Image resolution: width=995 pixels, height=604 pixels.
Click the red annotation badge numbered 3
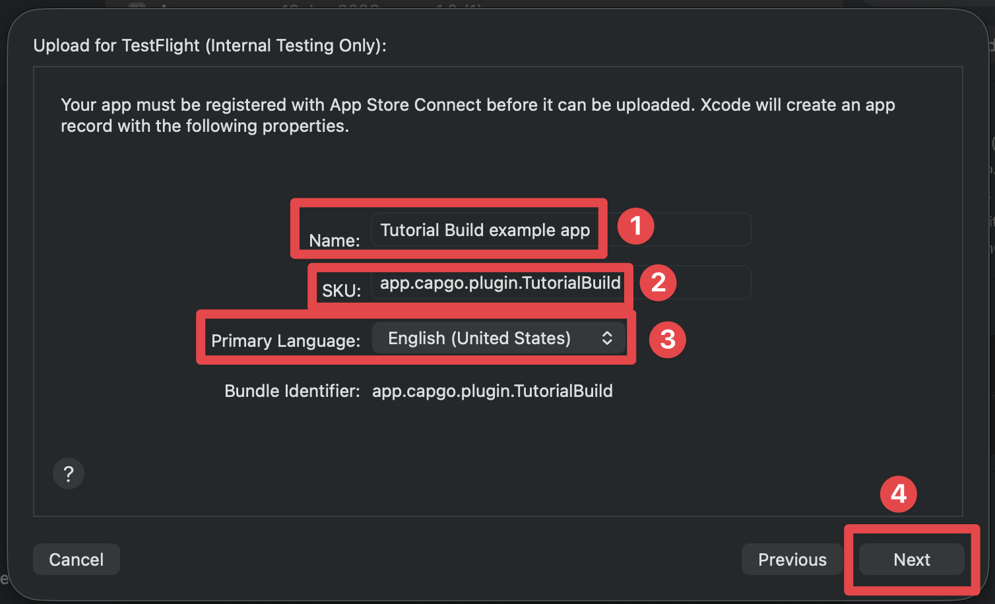[667, 340]
